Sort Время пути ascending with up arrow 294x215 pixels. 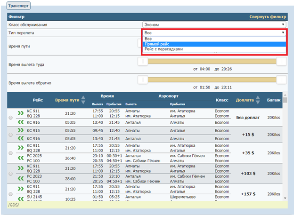click(83, 97)
